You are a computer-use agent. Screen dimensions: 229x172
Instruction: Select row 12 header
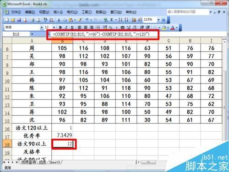pyautogui.click(x=7, y=96)
